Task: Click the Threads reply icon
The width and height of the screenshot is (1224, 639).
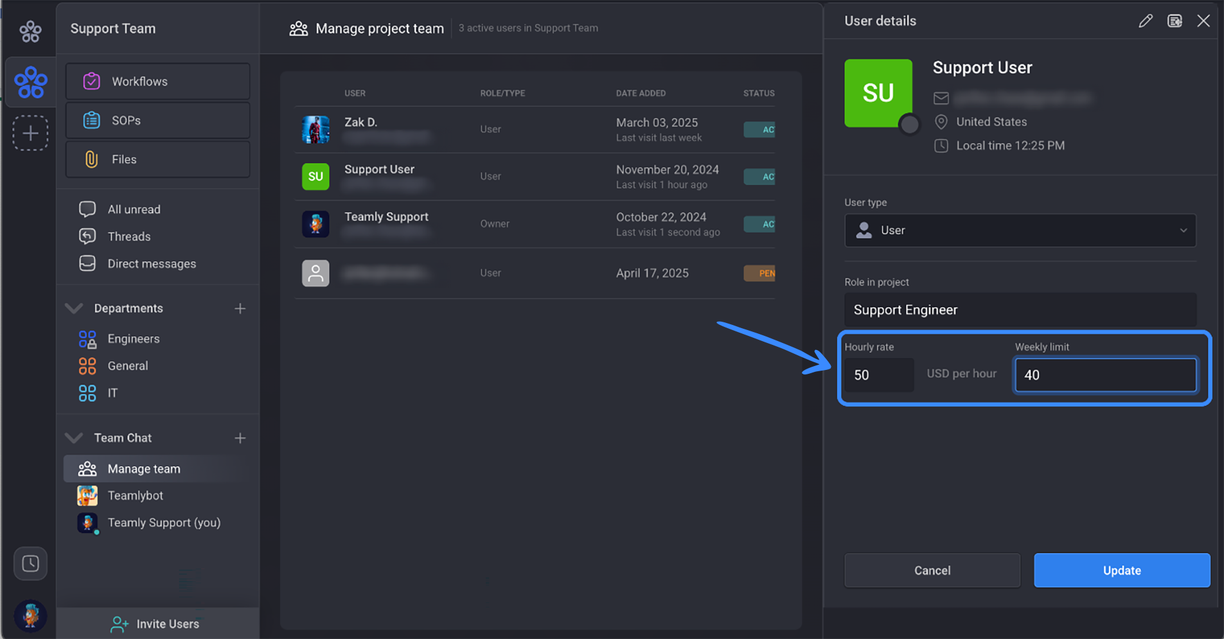Action: click(87, 236)
